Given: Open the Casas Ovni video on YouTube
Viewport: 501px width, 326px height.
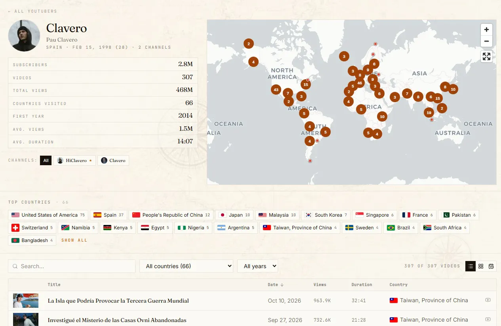Looking at the screenshot, I should [488, 320].
